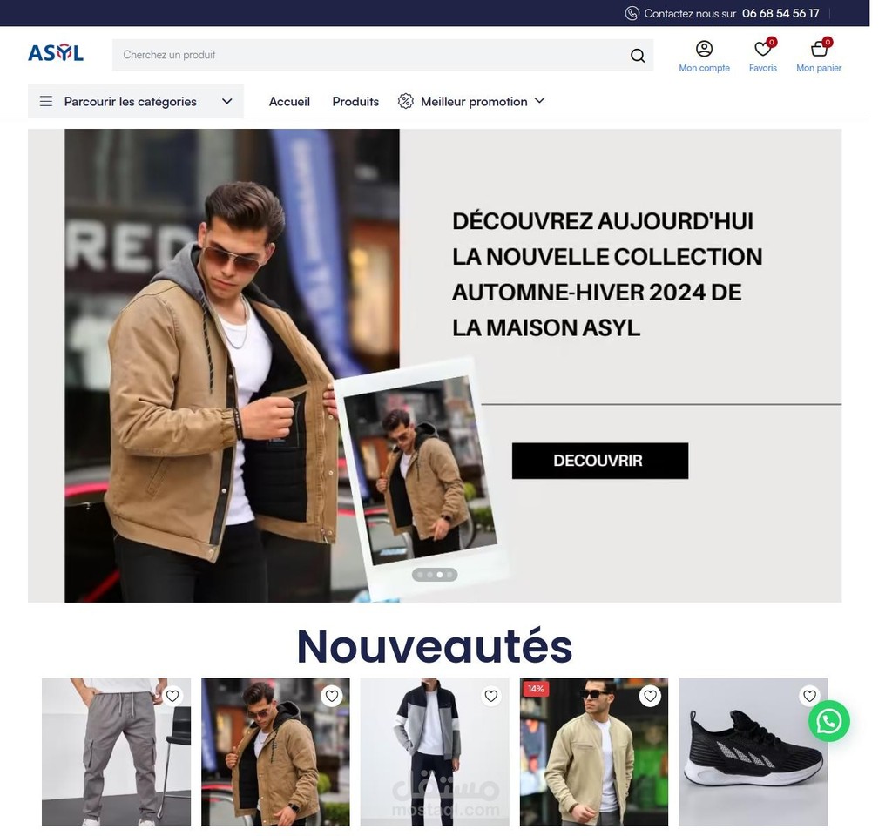The width and height of the screenshot is (892, 836).
Task: Open Produits menu item
Action: [x=355, y=101]
